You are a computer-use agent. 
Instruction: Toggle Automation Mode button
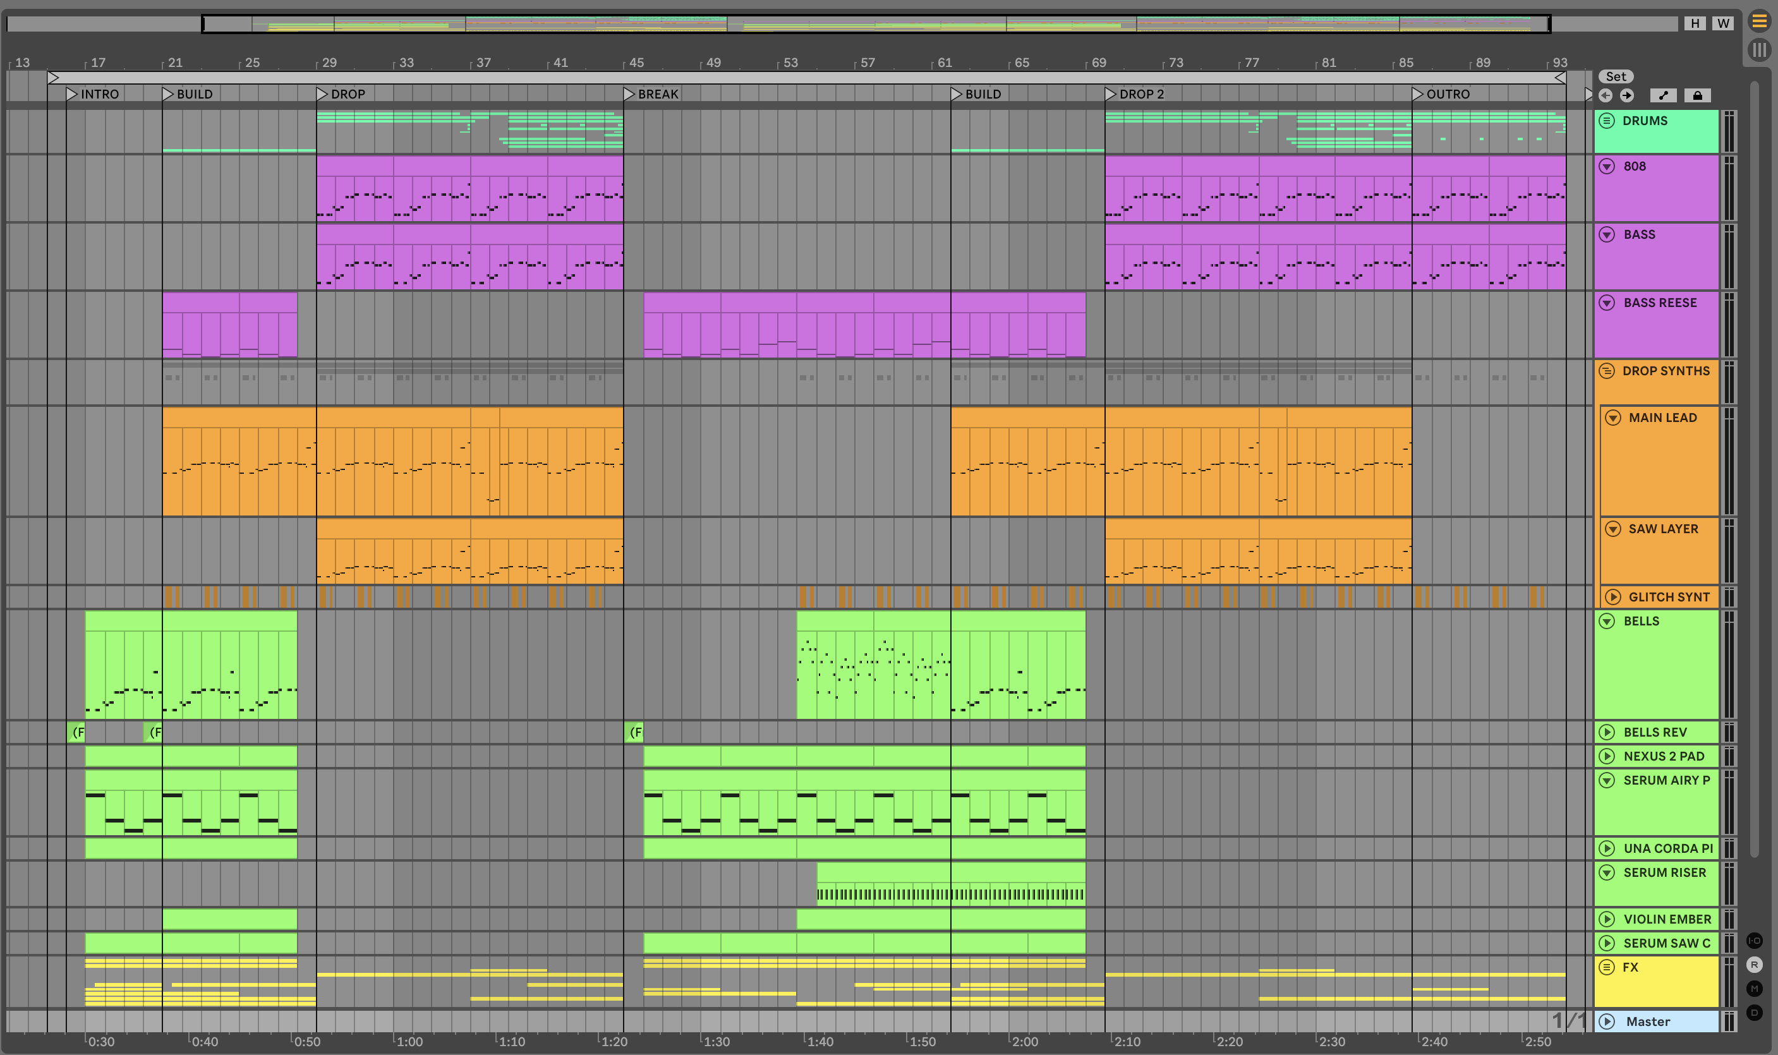coord(1663,95)
